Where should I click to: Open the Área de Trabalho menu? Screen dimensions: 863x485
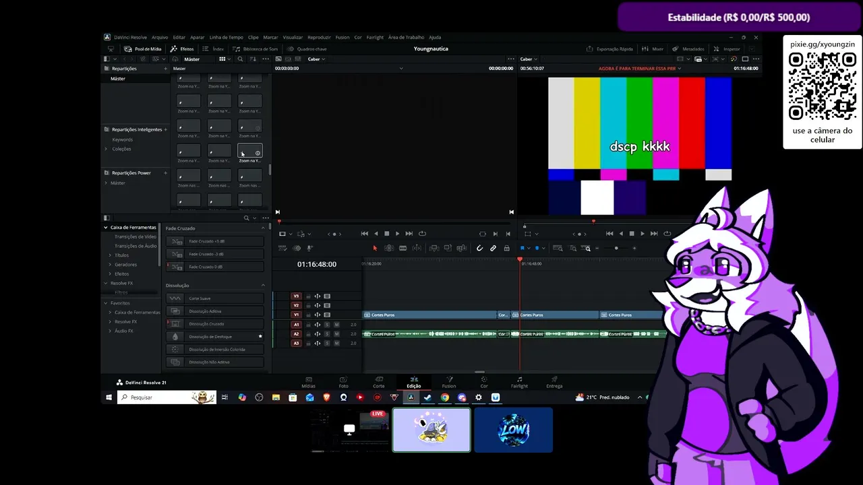(406, 37)
